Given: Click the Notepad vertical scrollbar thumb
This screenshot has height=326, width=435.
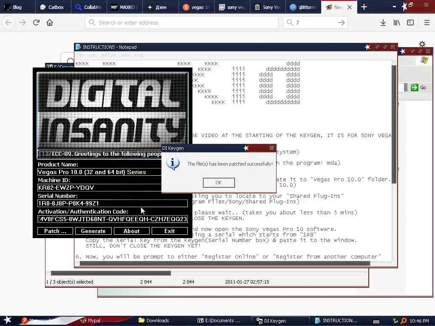Looking at the screenshot, I should coord(394,124).
